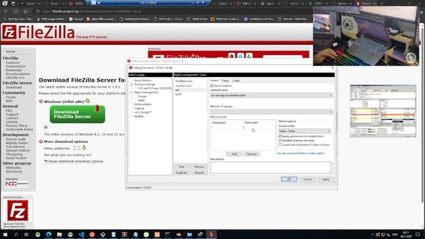The image size is (425, 239).
Task: Switch to the General tab
Action: coord(214,80)
